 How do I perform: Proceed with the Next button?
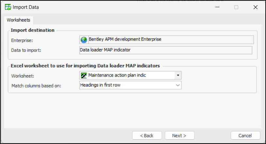(x=179, y=136)
